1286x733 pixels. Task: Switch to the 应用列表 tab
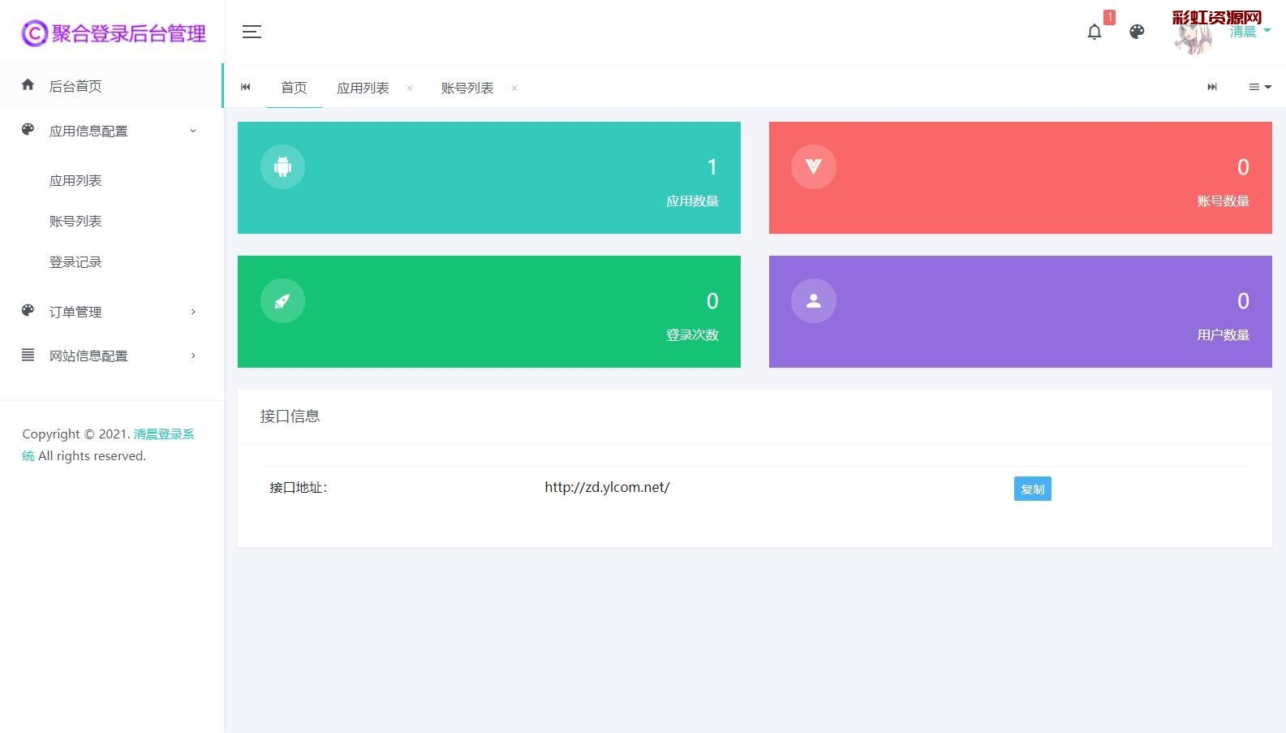363,88
